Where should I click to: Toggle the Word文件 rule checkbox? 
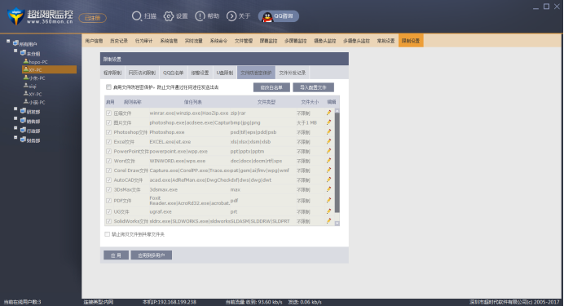coord(109,161)
